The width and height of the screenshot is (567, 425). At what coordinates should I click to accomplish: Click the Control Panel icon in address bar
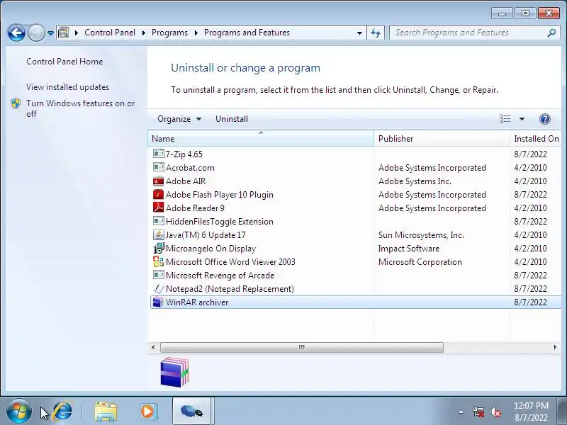point(64,33)
